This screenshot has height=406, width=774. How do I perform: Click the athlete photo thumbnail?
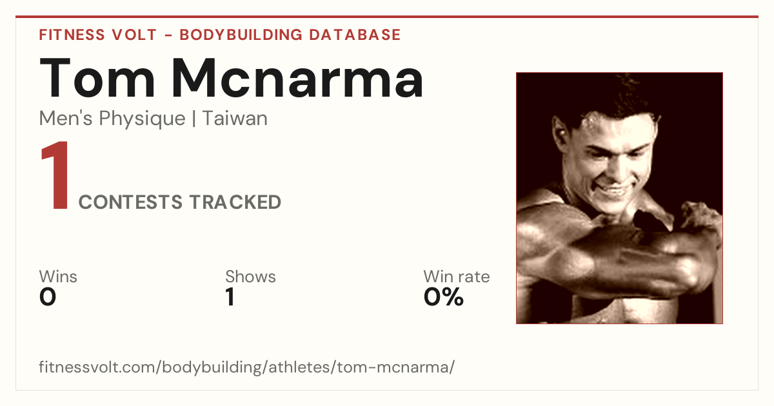pos(619,198)
